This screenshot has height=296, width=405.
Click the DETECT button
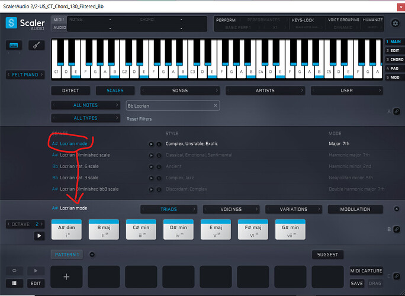click(x=70, y=91)
